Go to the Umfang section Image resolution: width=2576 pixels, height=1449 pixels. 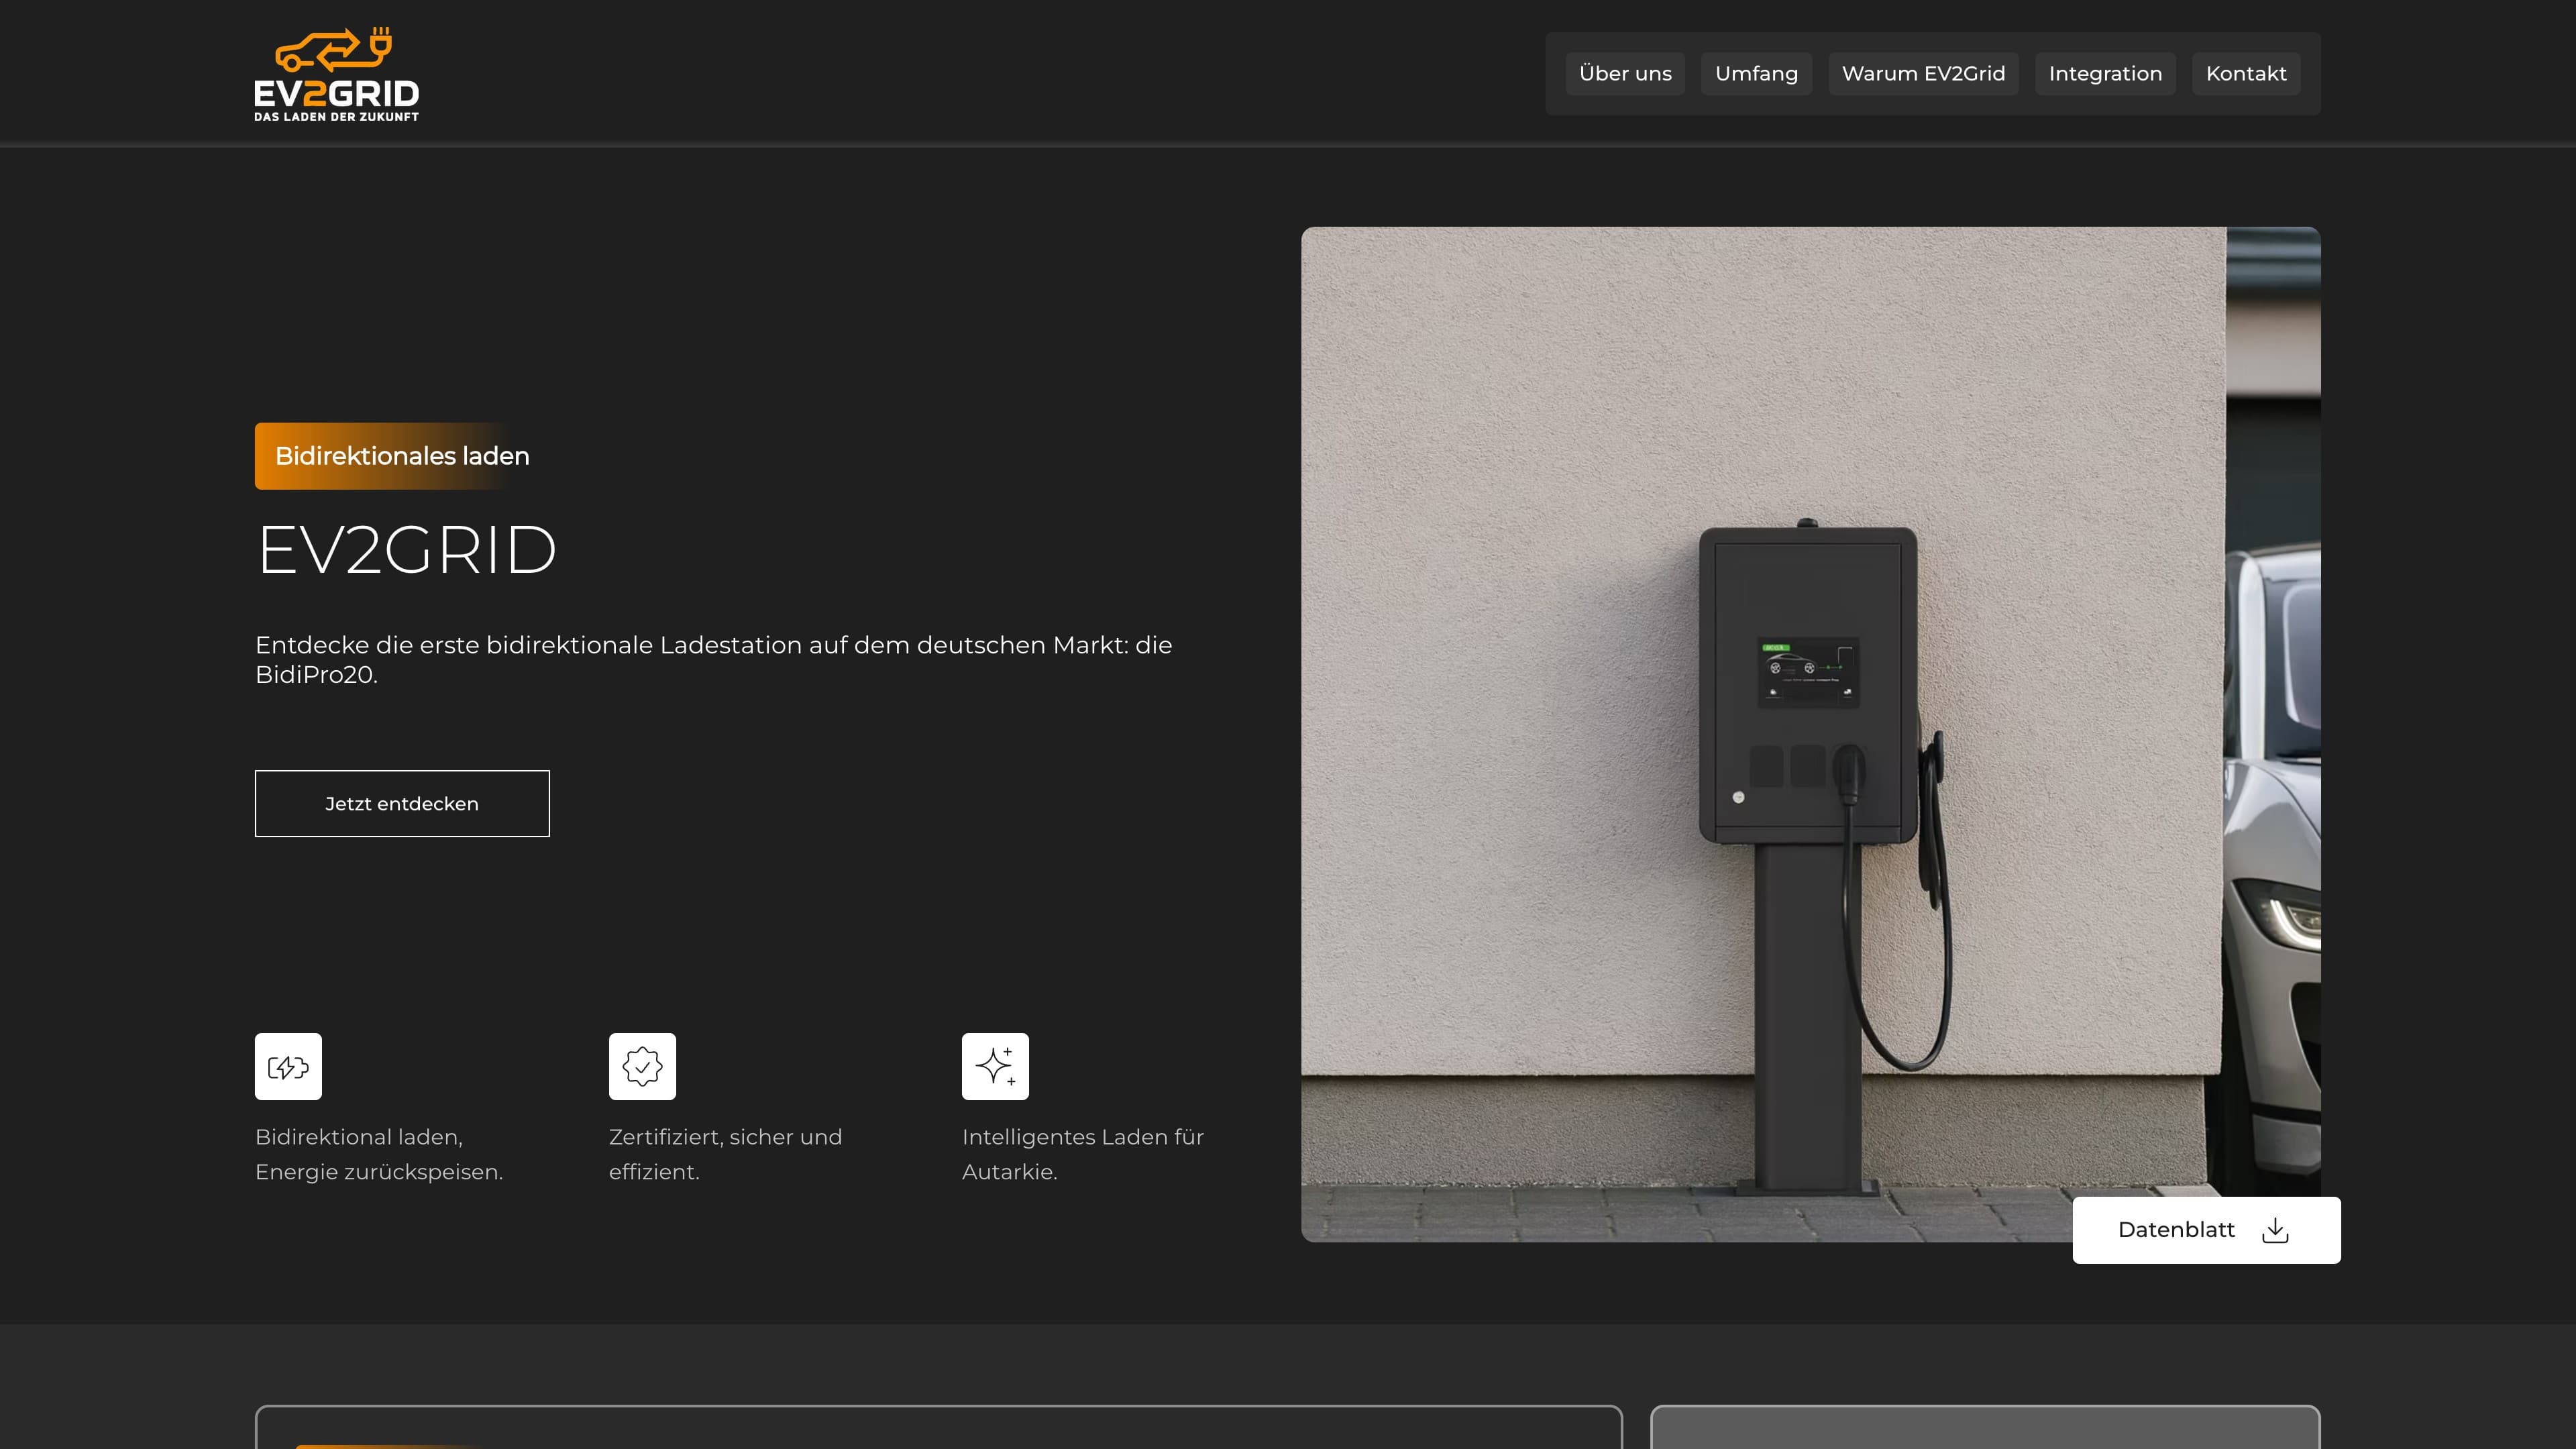click(1756, 74)
